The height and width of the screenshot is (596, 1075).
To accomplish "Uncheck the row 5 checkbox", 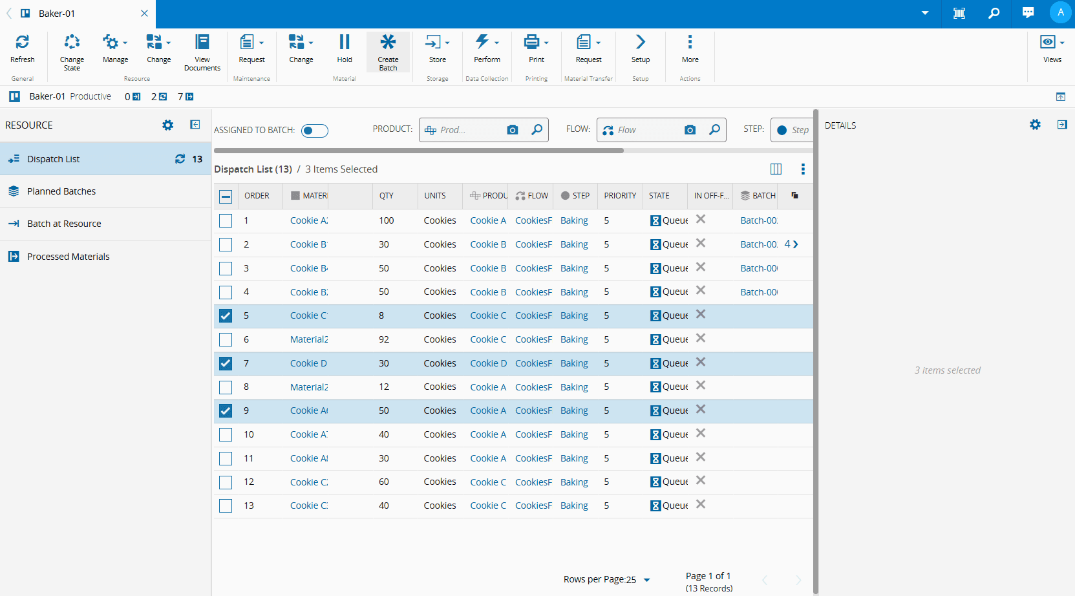I will coord(226,316).
